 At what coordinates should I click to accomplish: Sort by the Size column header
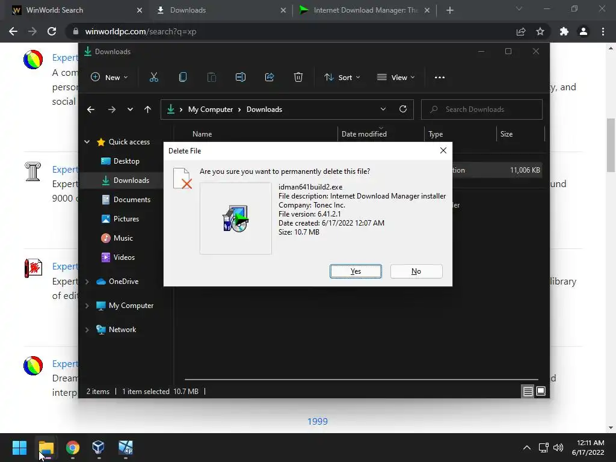click(x=507, y=134)
